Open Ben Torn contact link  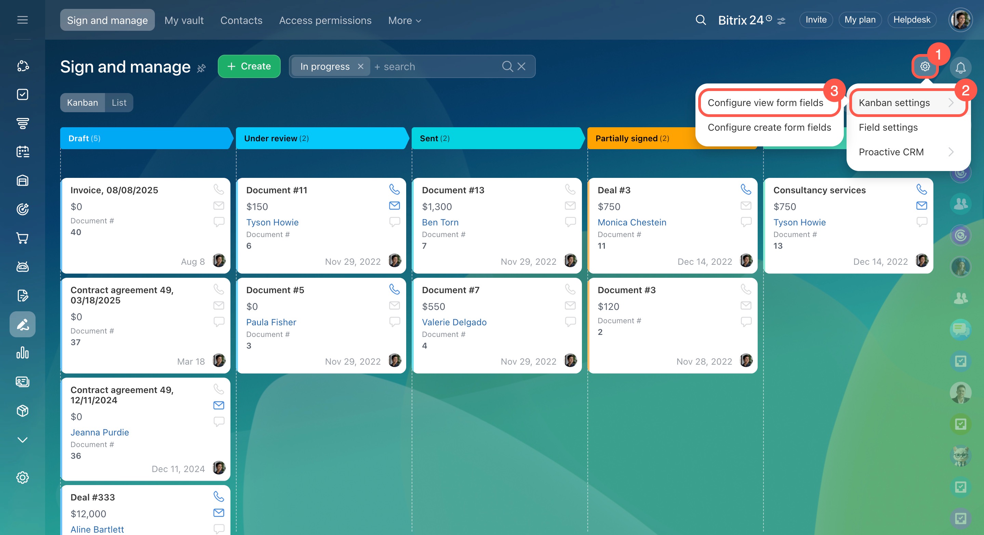coord(440,222)
